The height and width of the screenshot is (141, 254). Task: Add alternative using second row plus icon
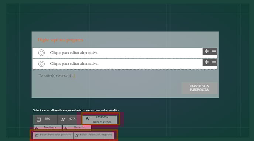pyautogui.click(x=206, y=62)
